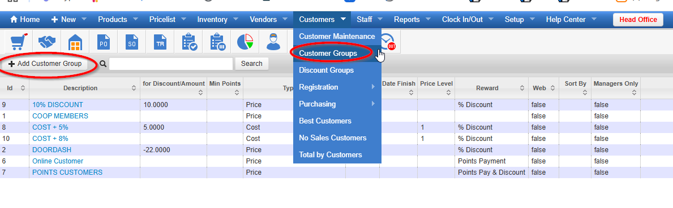Click the Cost type cell for COST + 8%
Image resolution: width=673 pixels, height=208 pixels.
(253, 138)
